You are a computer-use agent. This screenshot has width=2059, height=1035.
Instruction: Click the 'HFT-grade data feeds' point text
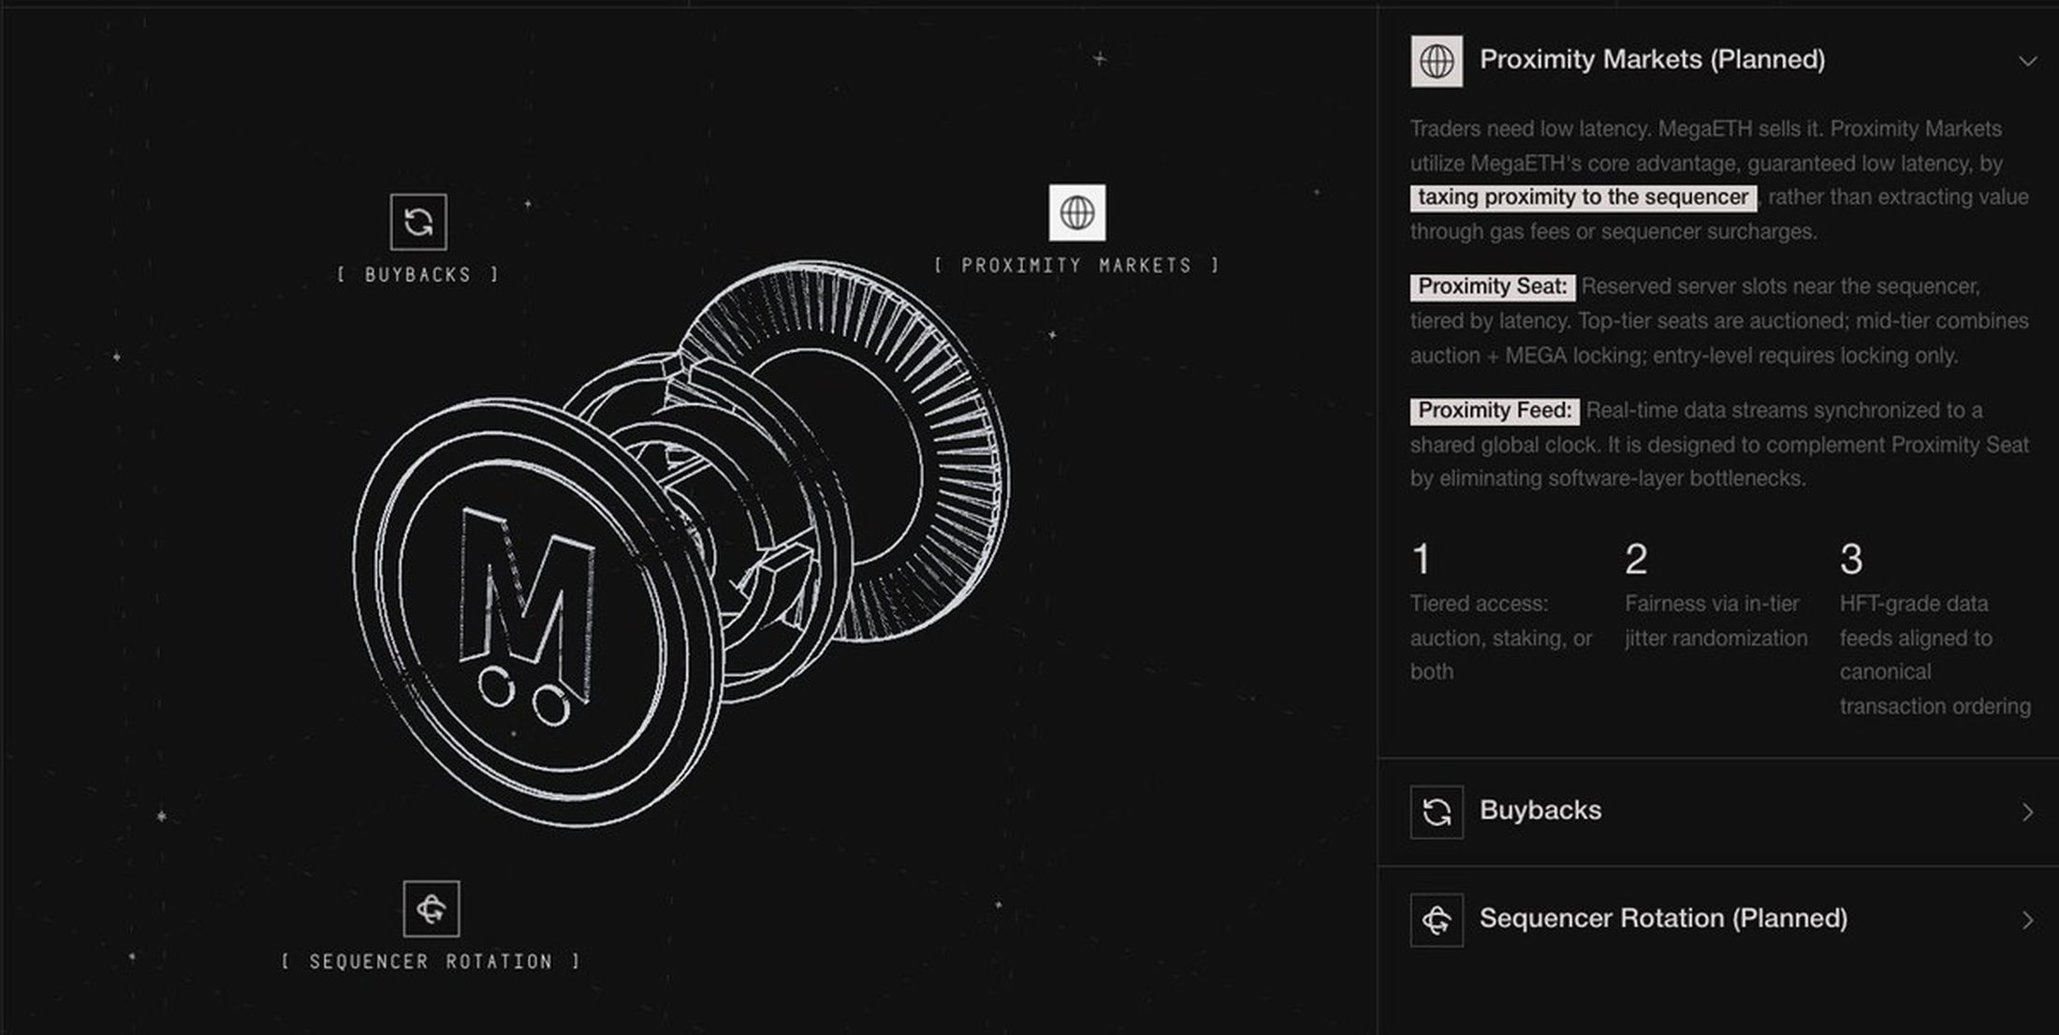pos(1935,655)
